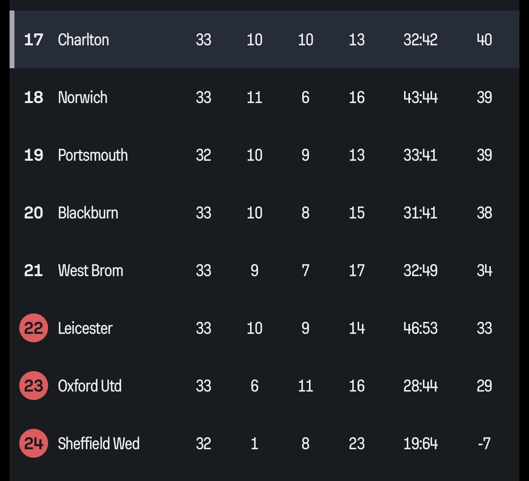Click the red position 24 badge
529x481 pixels.
[x=33, y=443]
